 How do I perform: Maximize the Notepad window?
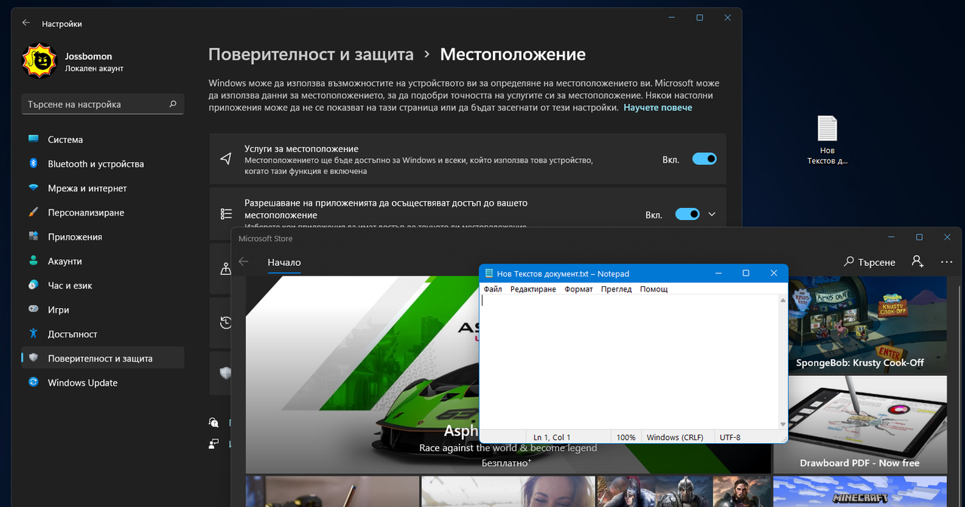[746, 273]
